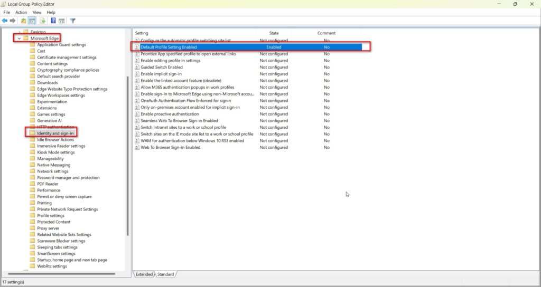Viewport: 541px width, 287px height.
Task: Select Edge Website Typo Protection settings
Action: coord(72,89)
